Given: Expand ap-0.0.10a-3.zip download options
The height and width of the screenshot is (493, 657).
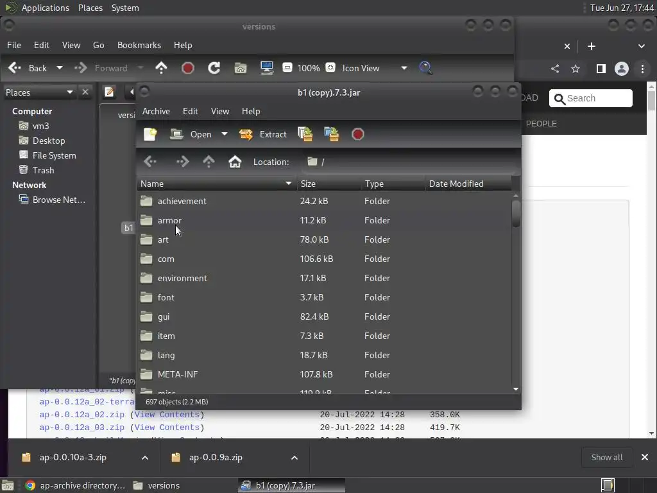Looking at the screenshot, I should [145, 457].
